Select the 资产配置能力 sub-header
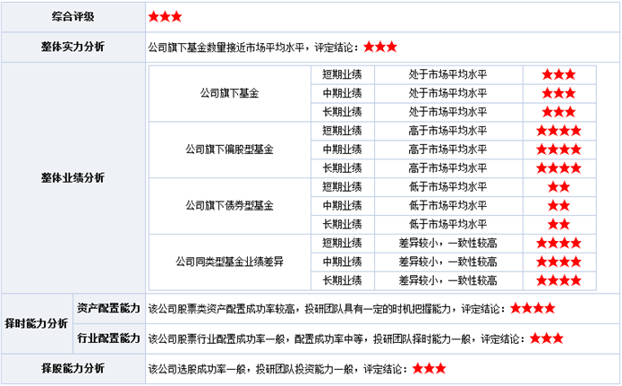Viewport: 622px width, 386px height. click(x=108, y=308)
